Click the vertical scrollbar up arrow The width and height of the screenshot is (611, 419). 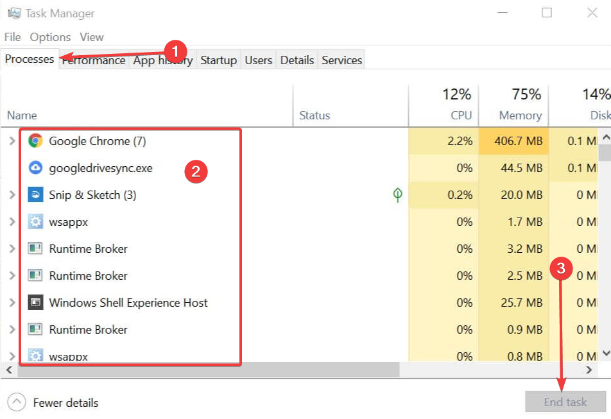[606, 137]
